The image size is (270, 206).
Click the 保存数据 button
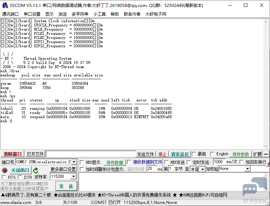(x=115, y=162)
